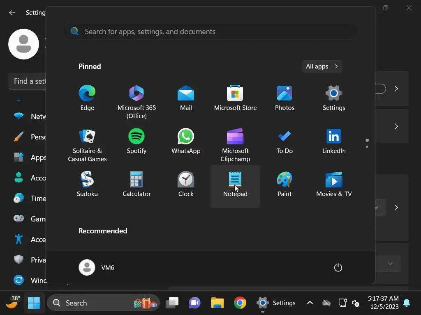Open pinned Settings gear in Start menu
Viewport: 421px width, 315px height.
[334, 98]
